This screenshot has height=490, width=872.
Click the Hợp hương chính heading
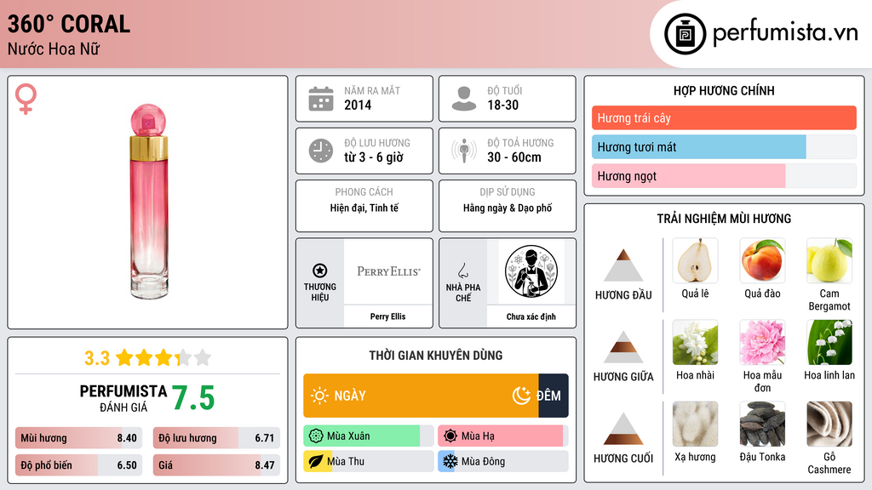coord(724,90)
